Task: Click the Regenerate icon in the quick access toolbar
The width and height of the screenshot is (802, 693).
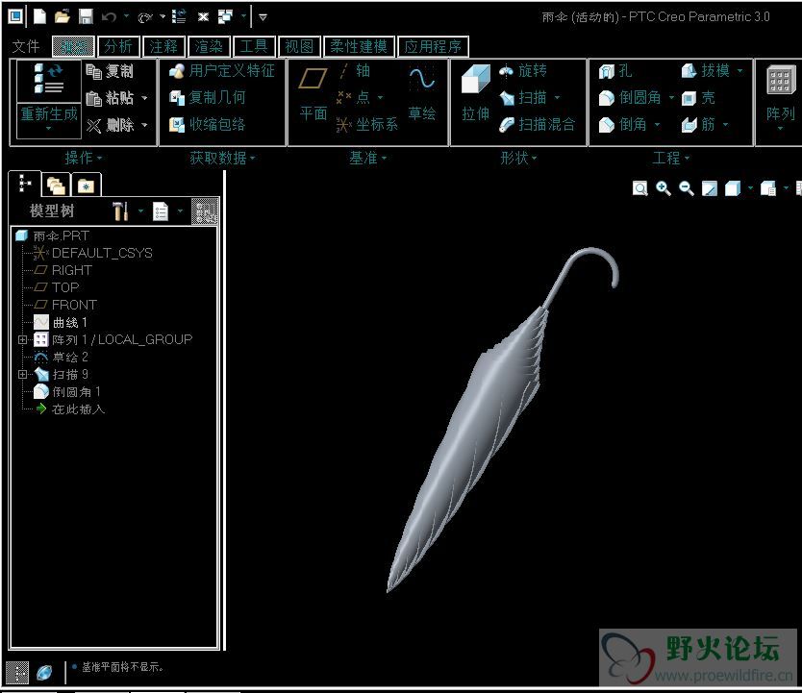Action: pos(179,17)
